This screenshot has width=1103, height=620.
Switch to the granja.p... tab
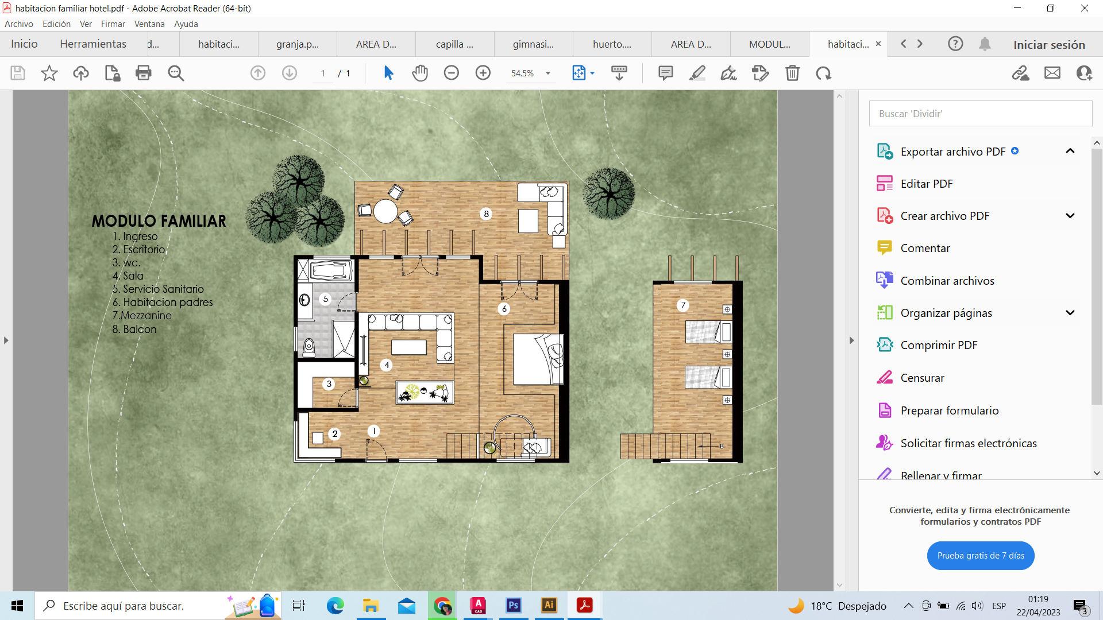(297, 44)
